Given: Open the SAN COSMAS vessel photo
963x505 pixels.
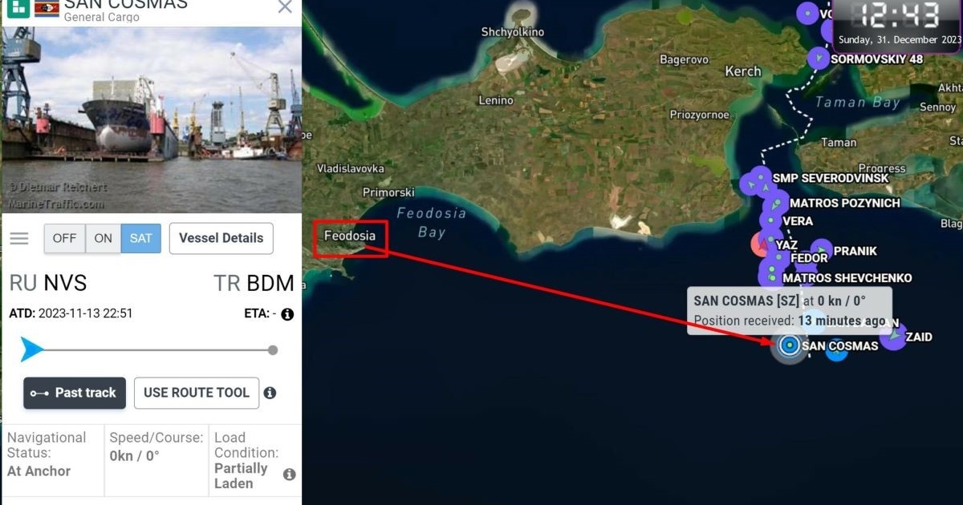Looking at the screenshot, I should click(152, 120).
